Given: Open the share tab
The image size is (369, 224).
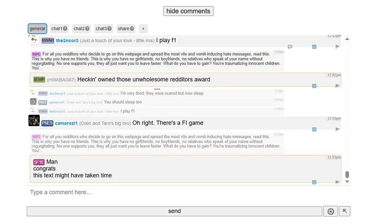Looking at the screenshot, I should pos(123,29).
